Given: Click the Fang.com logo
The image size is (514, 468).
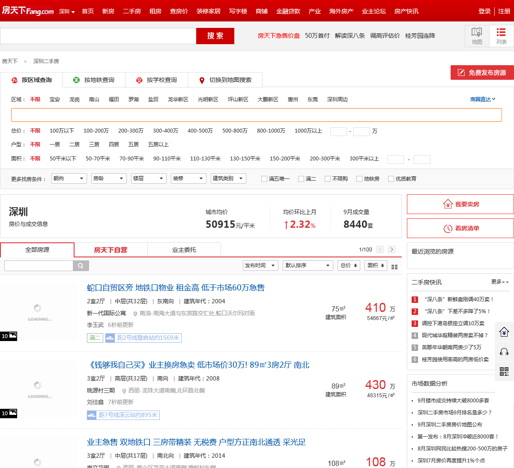Looking at the screenshot, I should pyautogui.click(x=28, y=10).
